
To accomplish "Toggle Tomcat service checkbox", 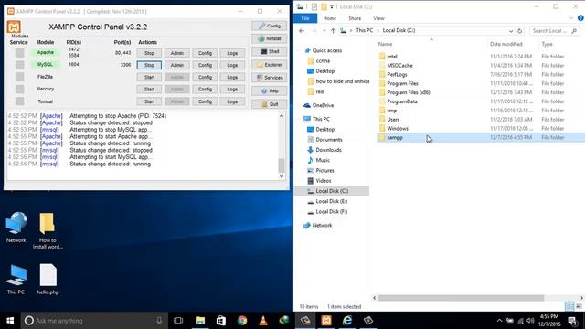I will point(19,101).
